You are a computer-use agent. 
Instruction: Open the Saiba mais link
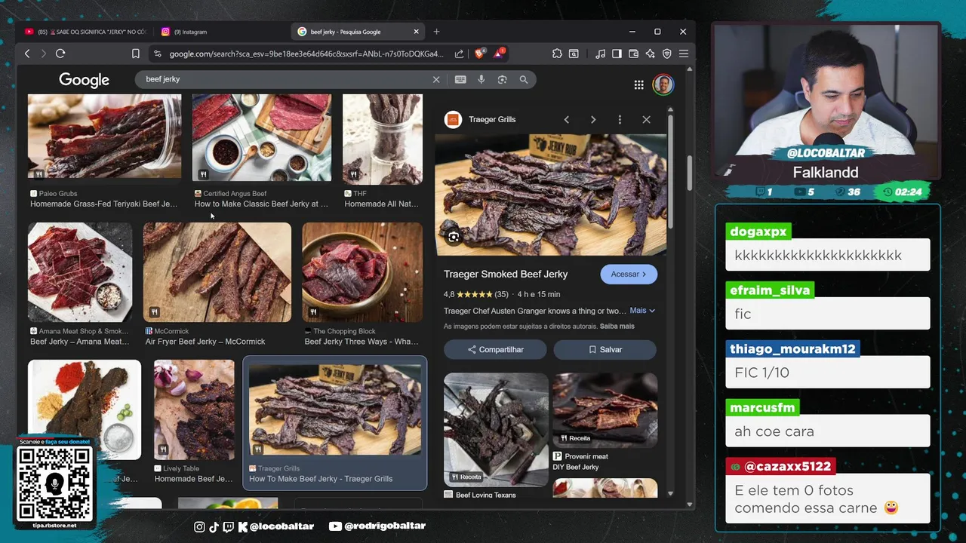pyautogui.click(x=617, y=327)
